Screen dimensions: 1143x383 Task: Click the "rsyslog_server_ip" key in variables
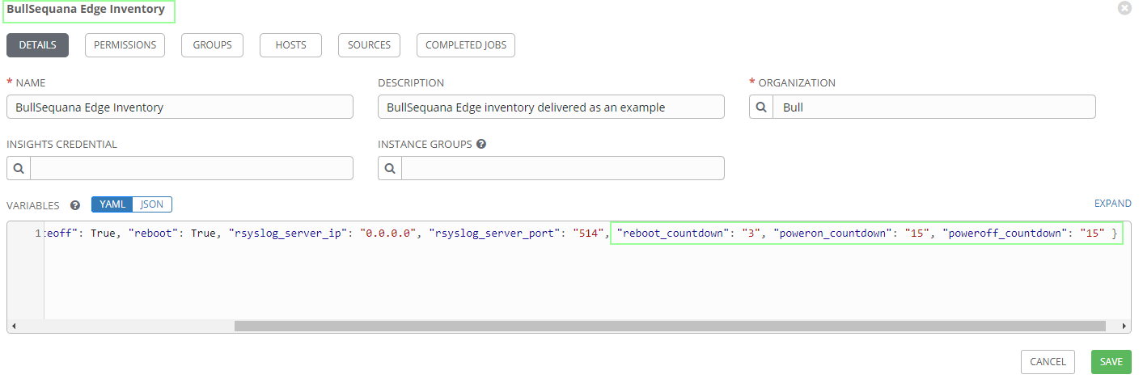coord(289,234)
